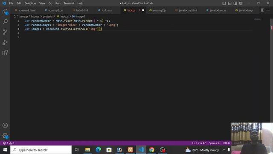The image size is (273, 154).
Task: Click UTF-8 encoding status
Action: (x=226, y=143)
